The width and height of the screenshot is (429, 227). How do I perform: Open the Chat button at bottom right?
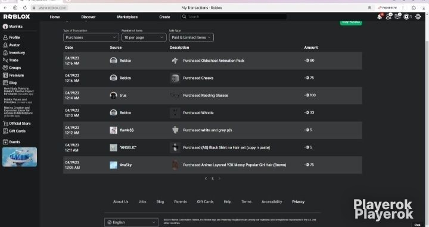417,225
